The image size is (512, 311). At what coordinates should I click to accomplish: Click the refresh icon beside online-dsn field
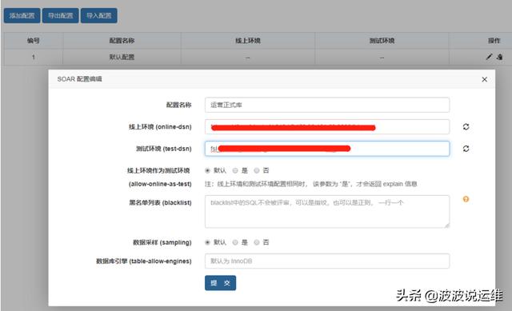point(466,126)
